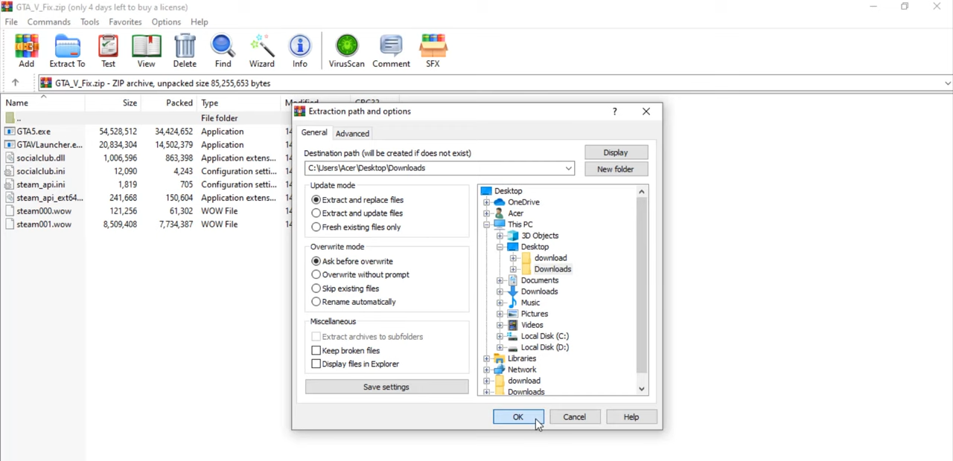This screenshot has width=953, height=461.
Task: Collapse the This PC tree node
Action: (x=487, y=225)
